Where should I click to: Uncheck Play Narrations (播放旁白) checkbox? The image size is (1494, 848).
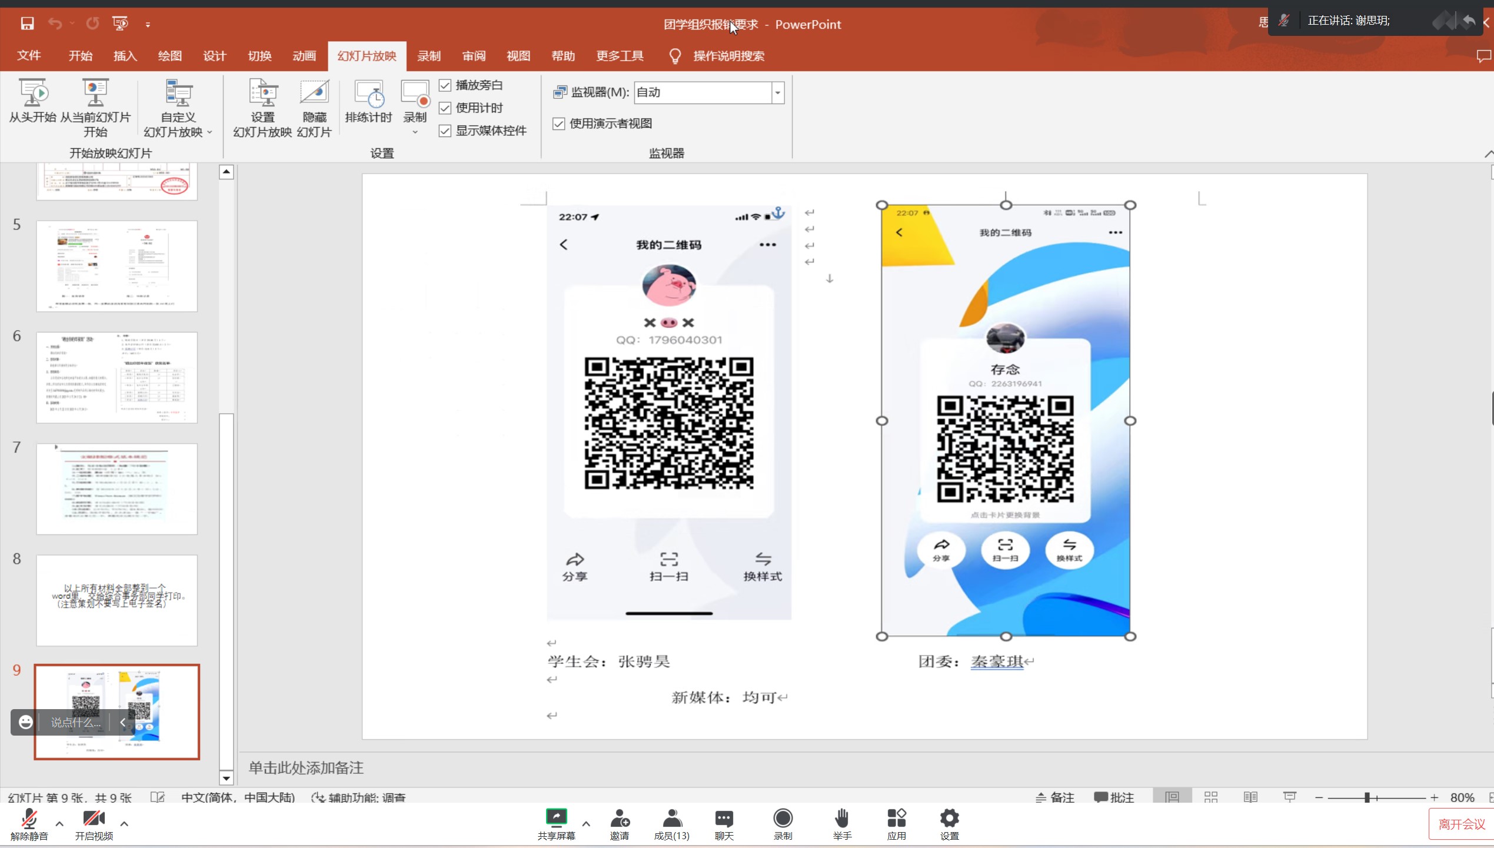[445, 86]
